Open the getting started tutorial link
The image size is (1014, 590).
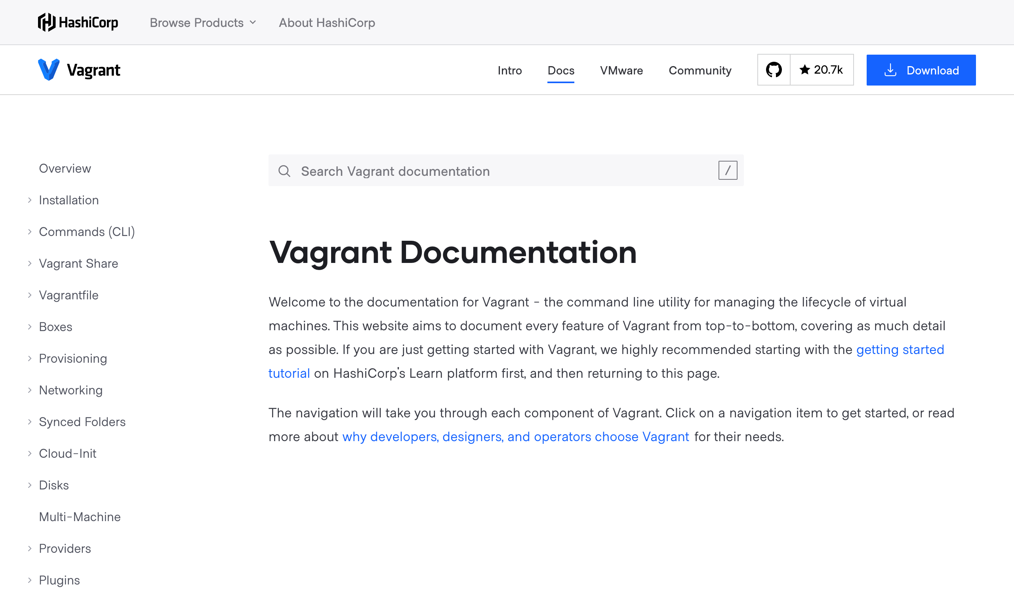[900, 350]
